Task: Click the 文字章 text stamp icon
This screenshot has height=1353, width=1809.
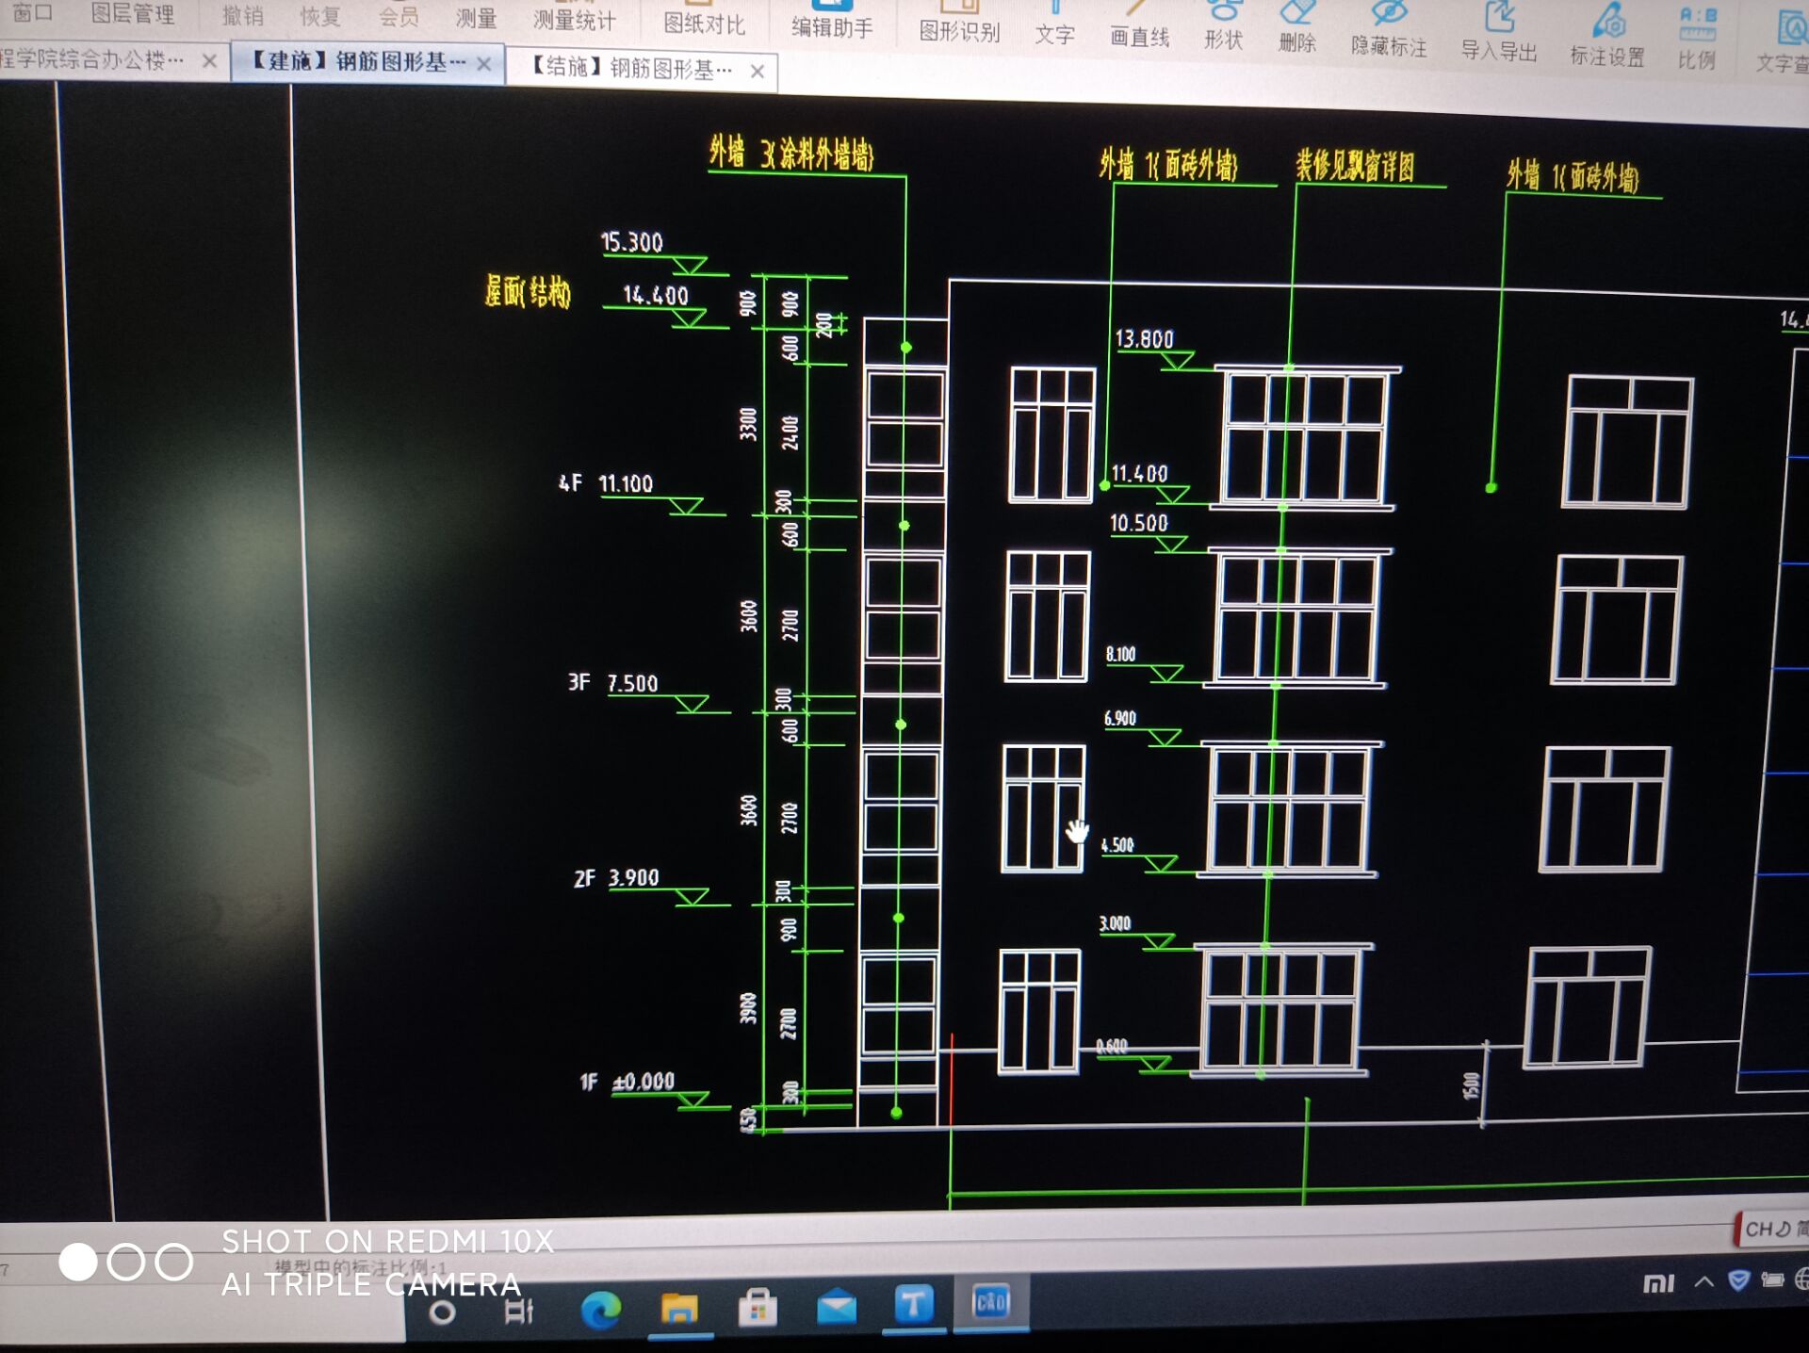Action: pos(1792,22)
